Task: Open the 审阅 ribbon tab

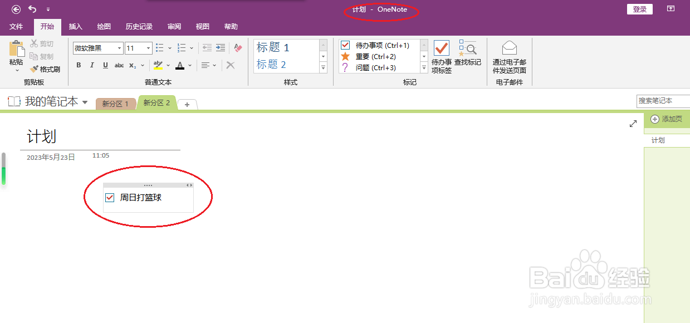Action: (174, 27)
